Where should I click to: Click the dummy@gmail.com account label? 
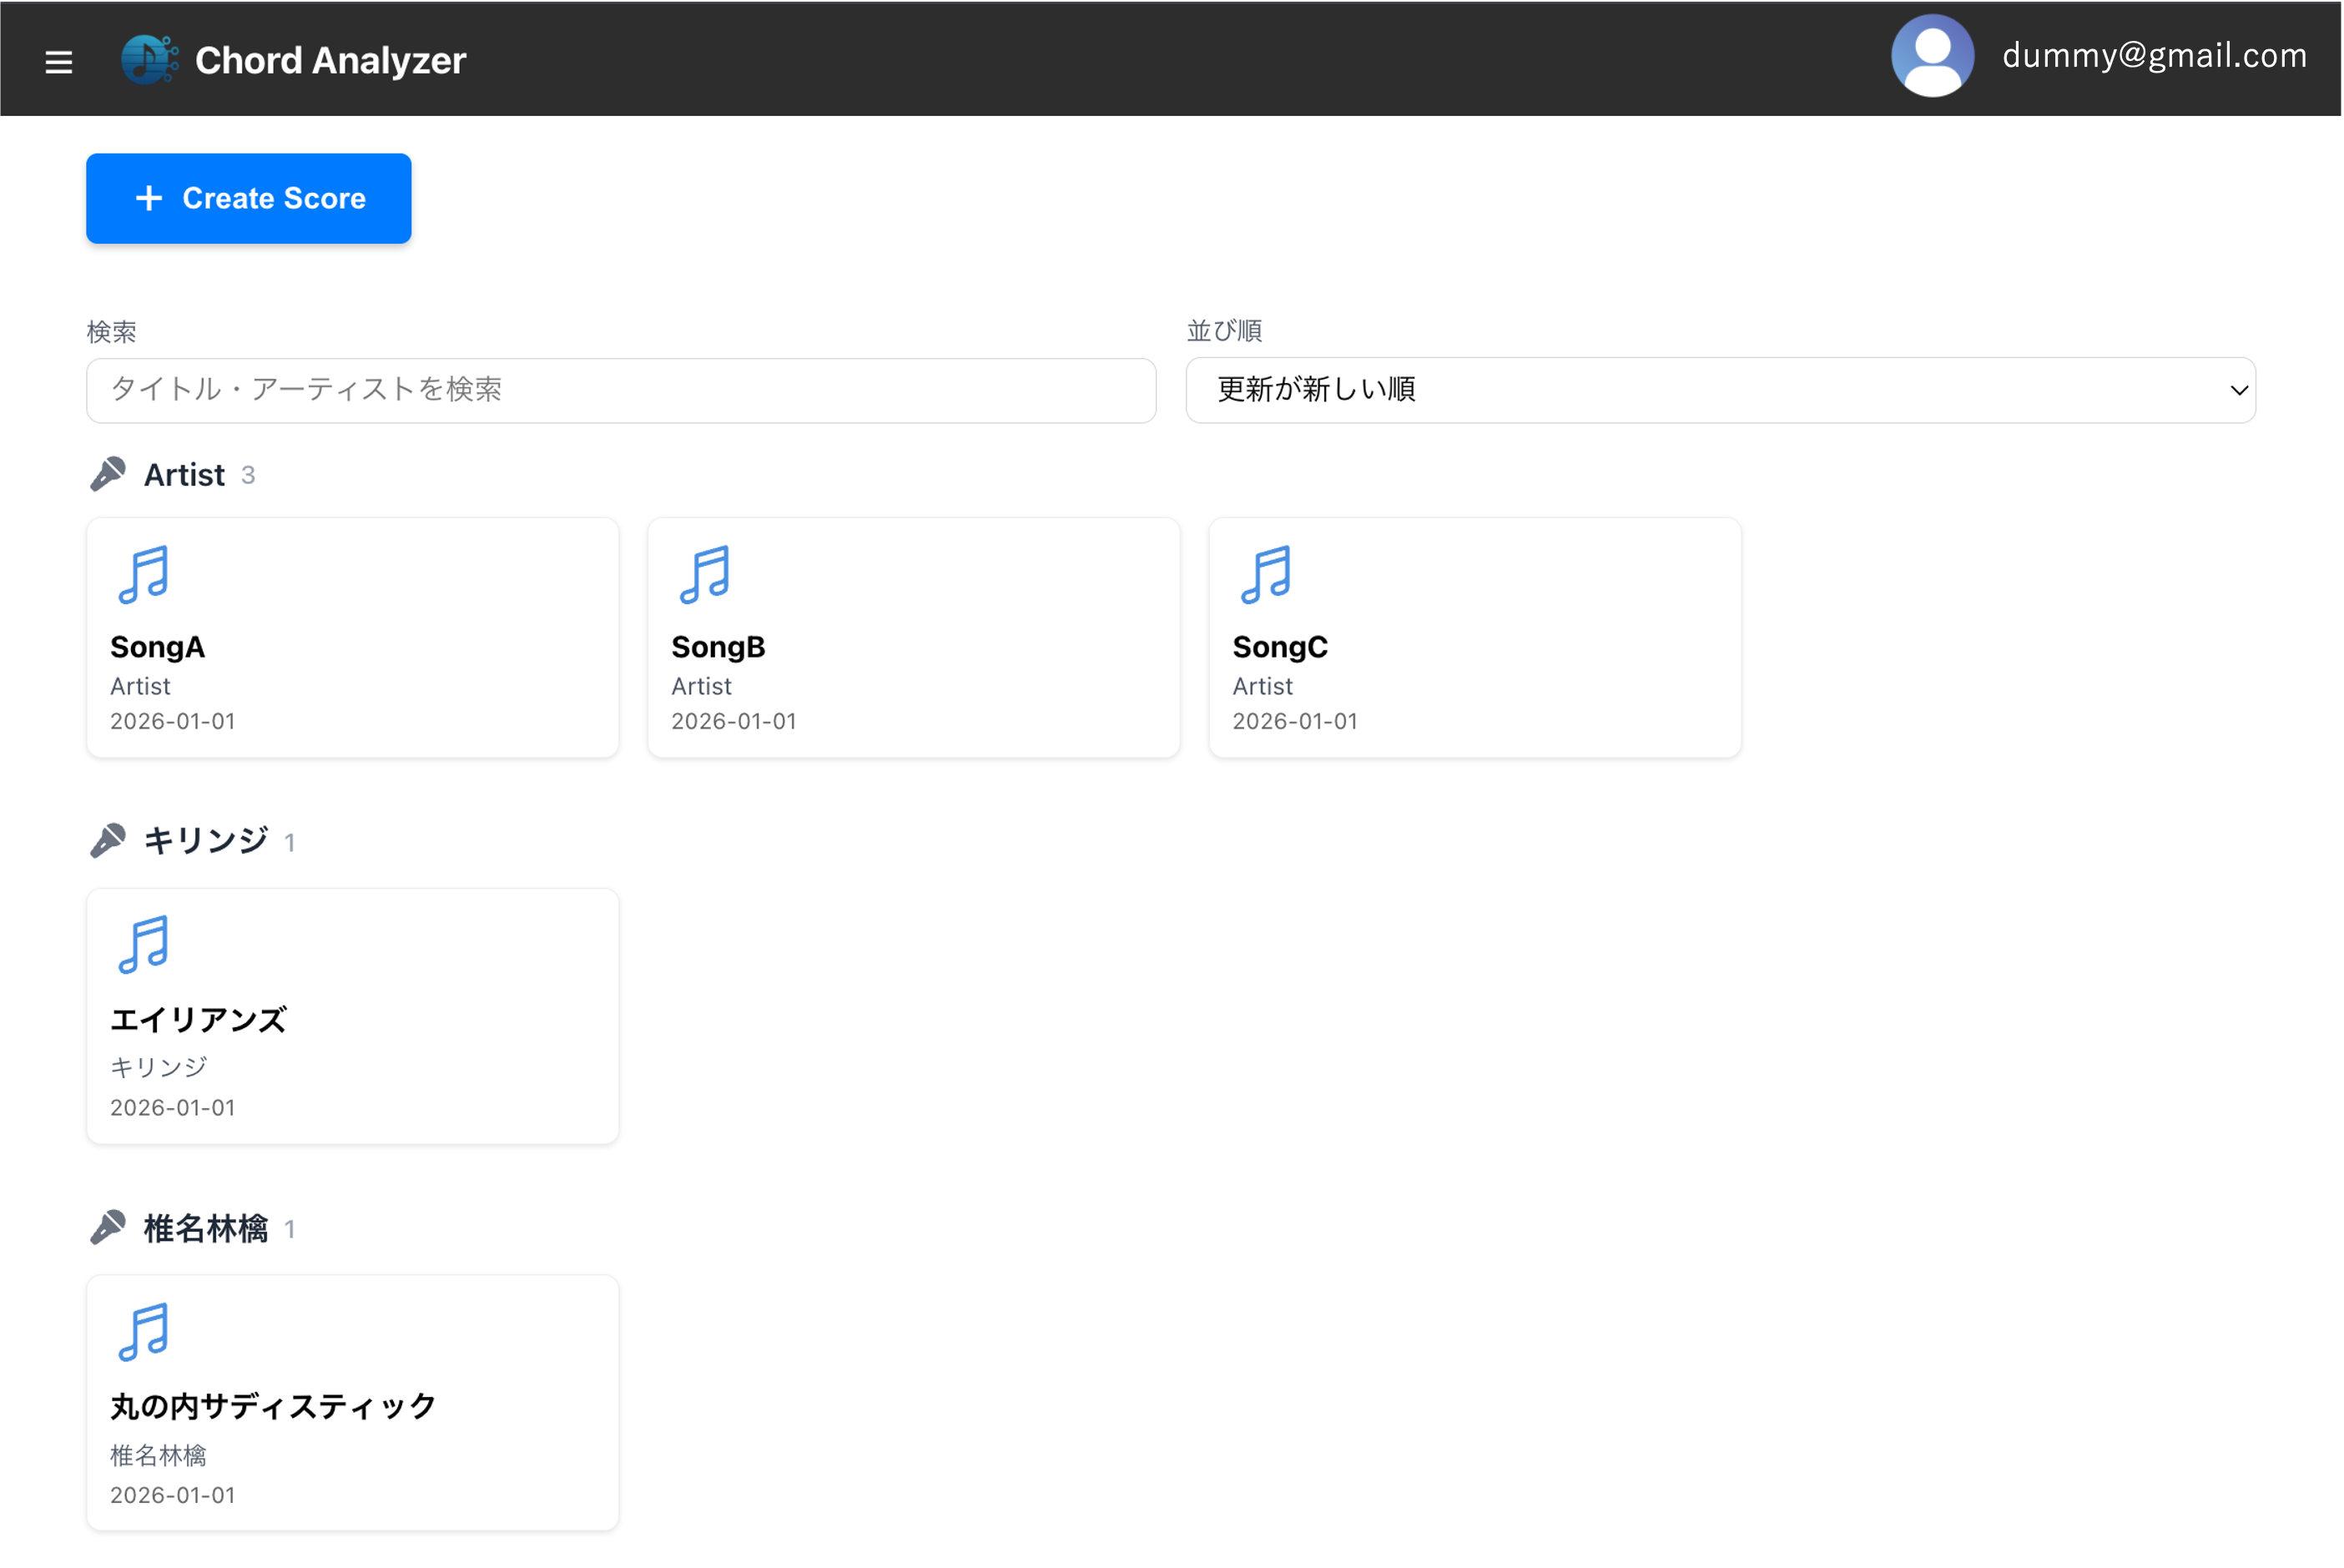[x=2154, y=56]
